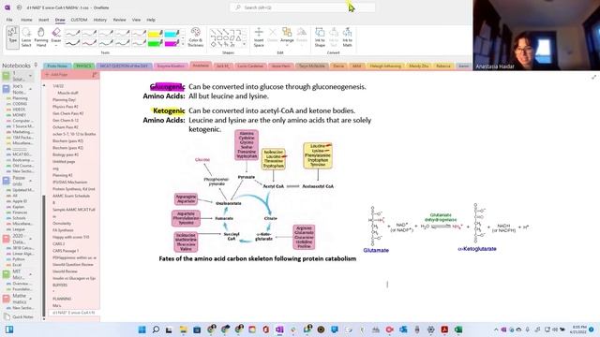Open the Python section in notebook list

click(x=19, y=259)
